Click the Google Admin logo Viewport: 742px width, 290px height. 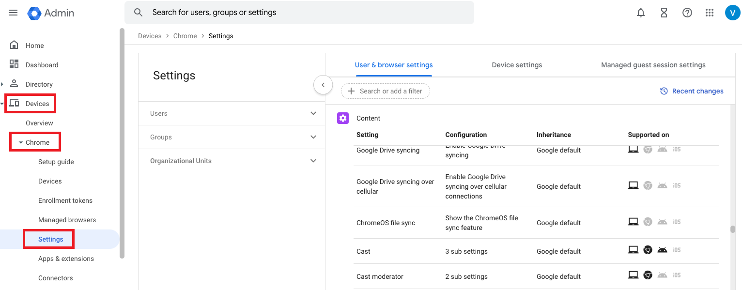51,13
